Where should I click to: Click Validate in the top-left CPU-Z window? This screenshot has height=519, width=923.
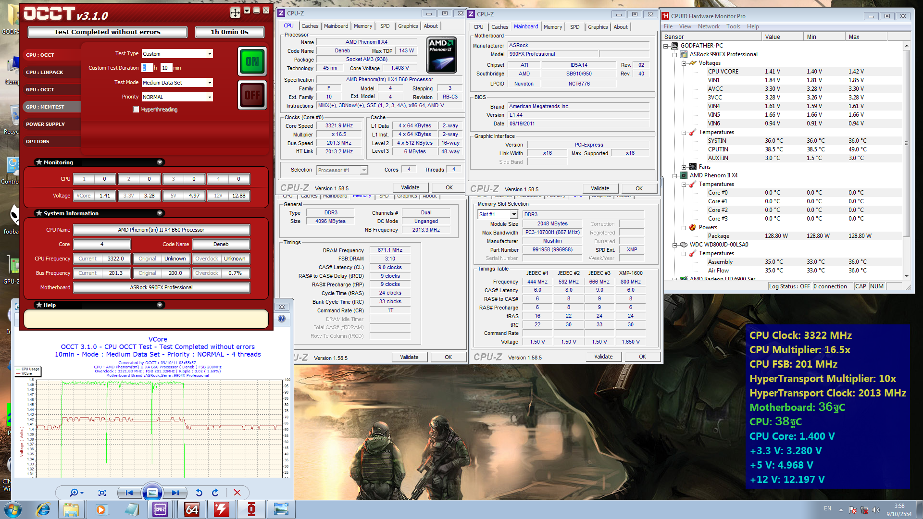pos(410,187)
